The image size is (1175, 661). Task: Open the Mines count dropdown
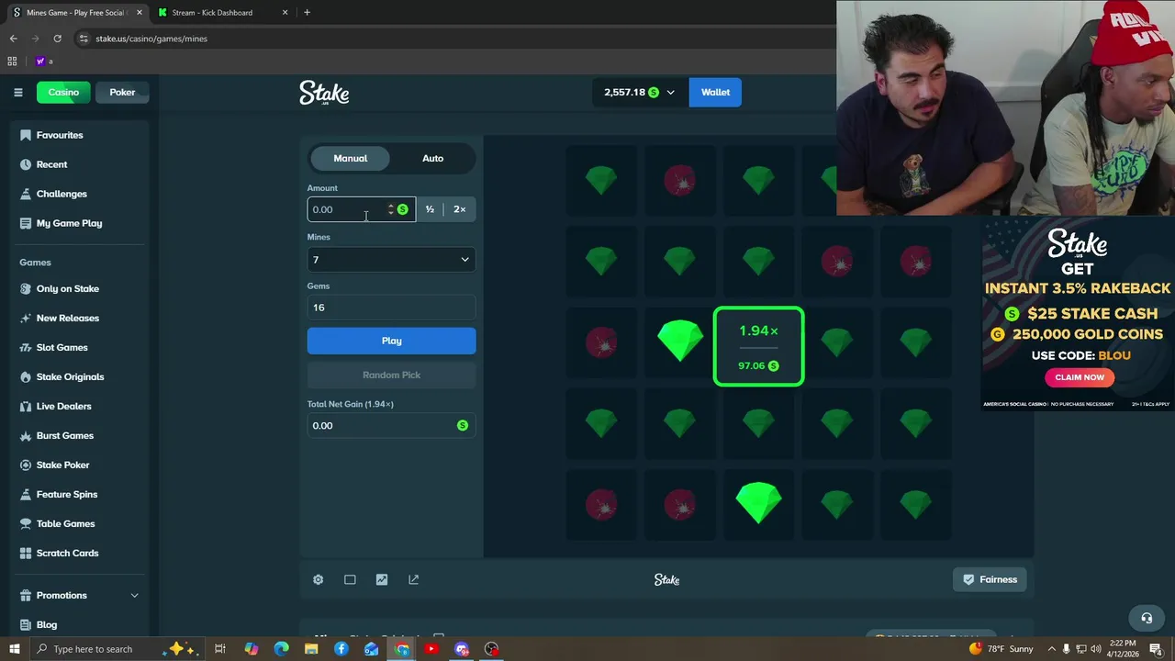click(391, 260)
